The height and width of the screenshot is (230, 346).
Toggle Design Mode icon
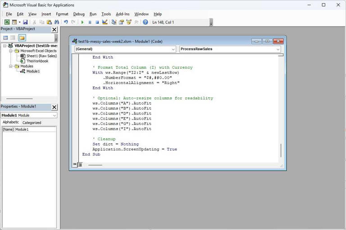[105, 22]
